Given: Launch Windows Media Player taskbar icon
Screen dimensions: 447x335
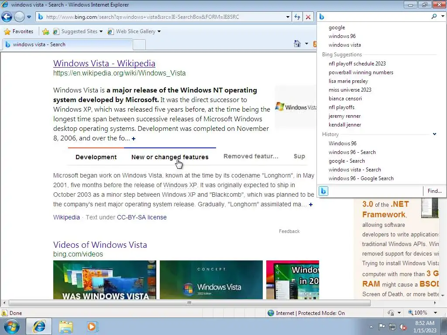Looking at the screenshot, I should [92, 326].
